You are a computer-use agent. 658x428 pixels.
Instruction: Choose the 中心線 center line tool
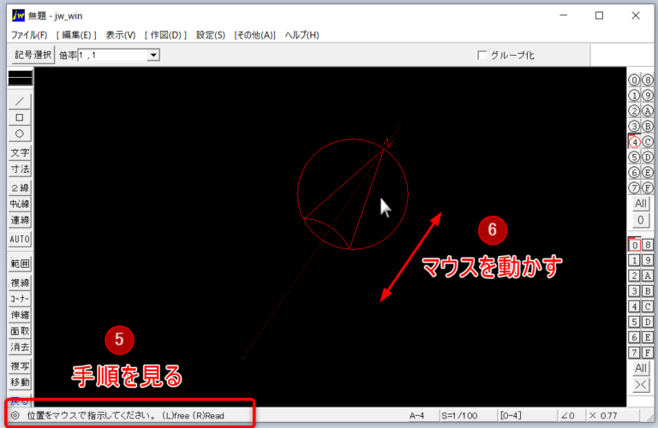[20, 204]
